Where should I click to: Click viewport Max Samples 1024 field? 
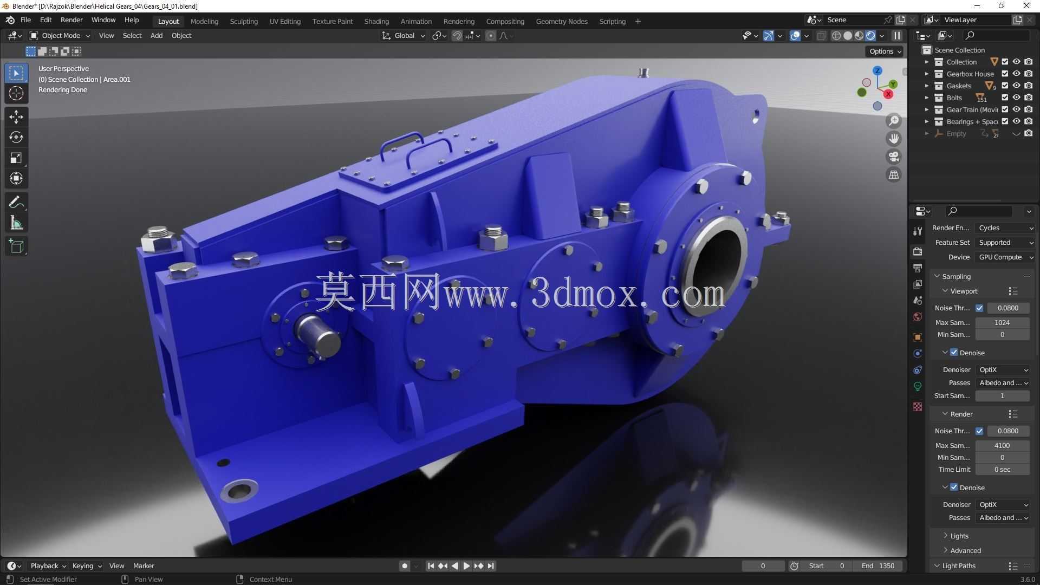tap(1002, 323)
